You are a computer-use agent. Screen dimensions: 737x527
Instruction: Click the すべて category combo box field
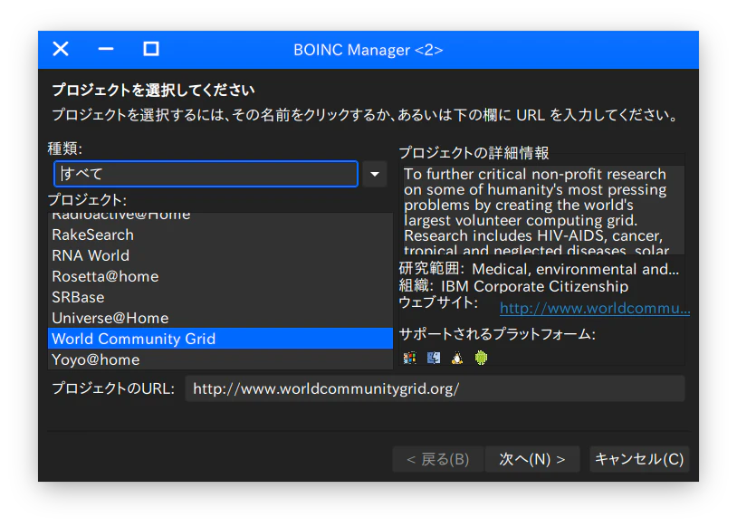[x=206, y=175]
